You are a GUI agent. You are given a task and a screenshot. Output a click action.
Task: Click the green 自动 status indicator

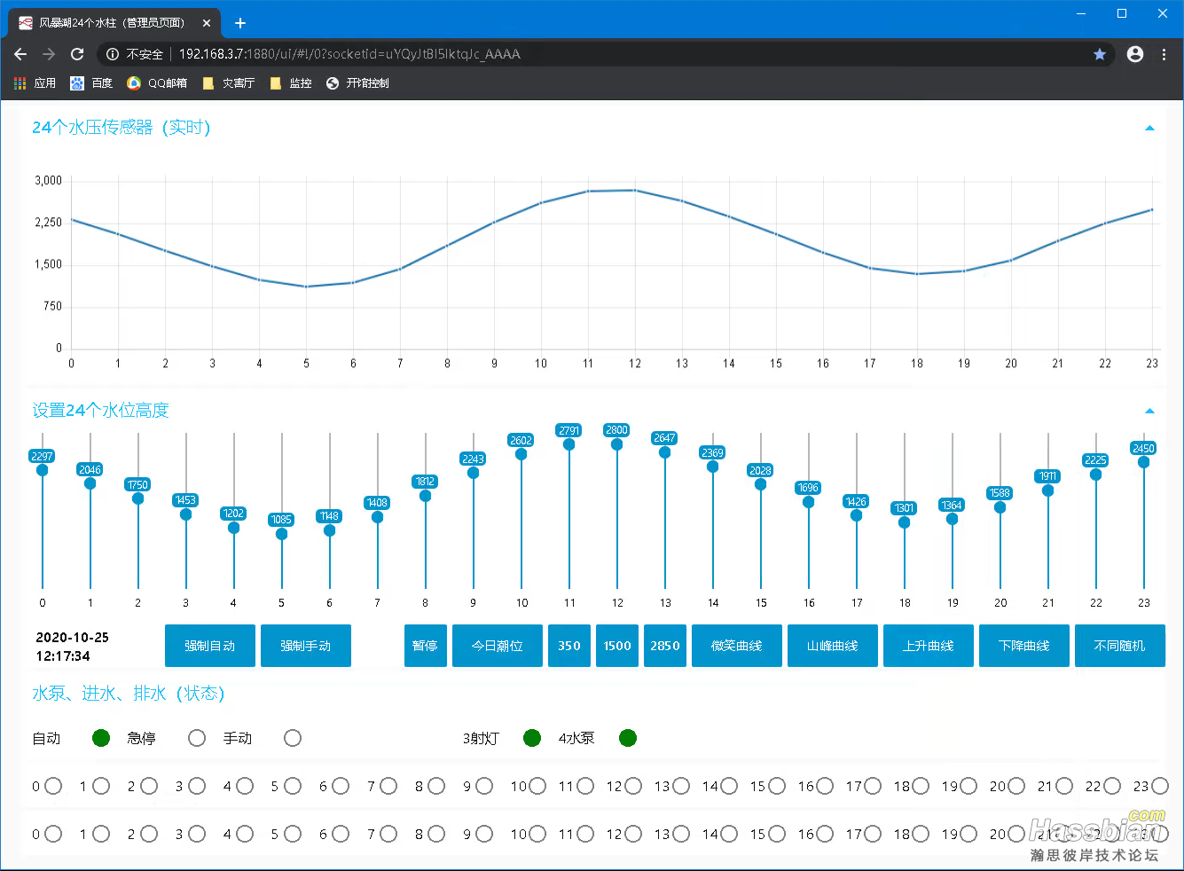click(x=101, y=738)
